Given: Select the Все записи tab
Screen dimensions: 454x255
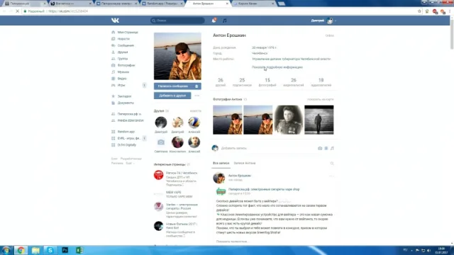Looking at the screenshot, I should (x=221, y=164).
